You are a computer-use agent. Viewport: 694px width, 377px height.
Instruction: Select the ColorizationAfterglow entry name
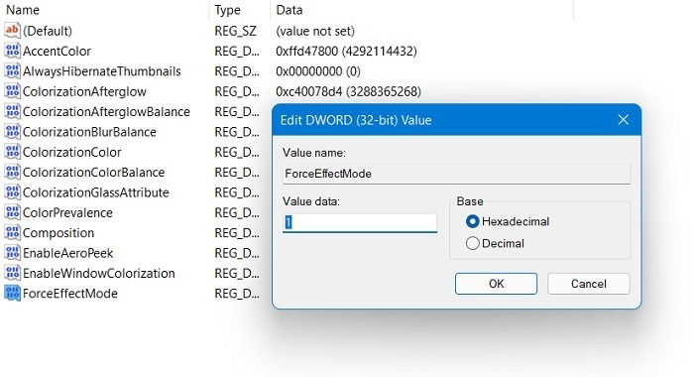tap(84, 91)
